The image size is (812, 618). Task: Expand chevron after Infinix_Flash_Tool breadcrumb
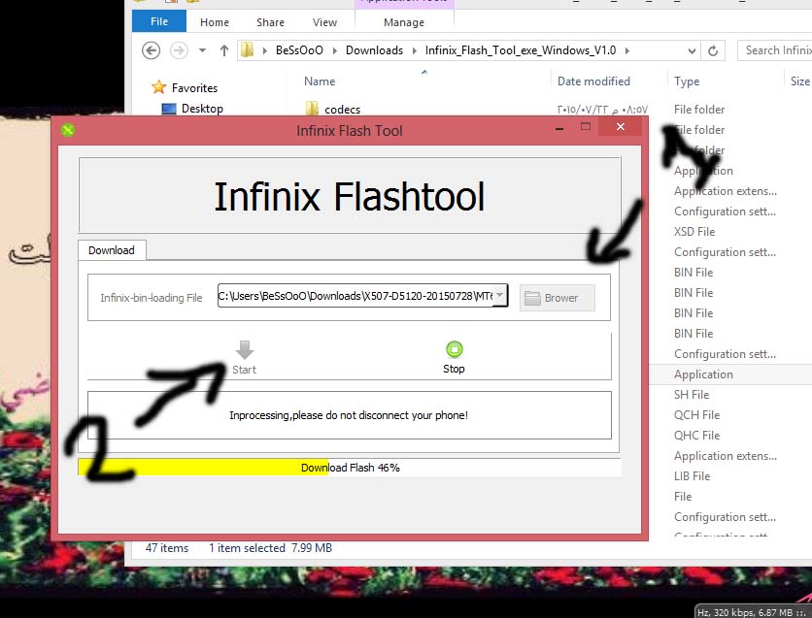[x=627, y=50]
